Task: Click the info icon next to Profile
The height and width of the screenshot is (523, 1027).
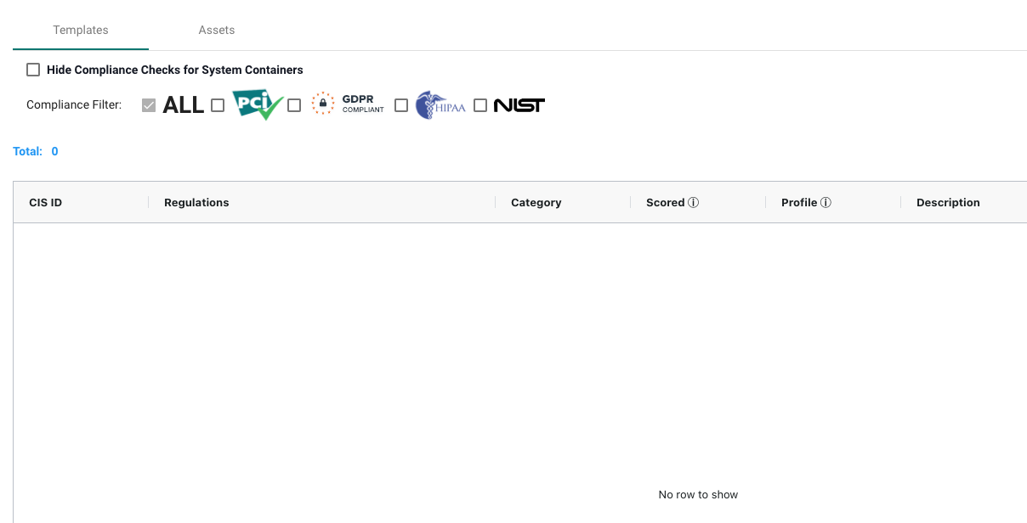Action: point(826,202)
